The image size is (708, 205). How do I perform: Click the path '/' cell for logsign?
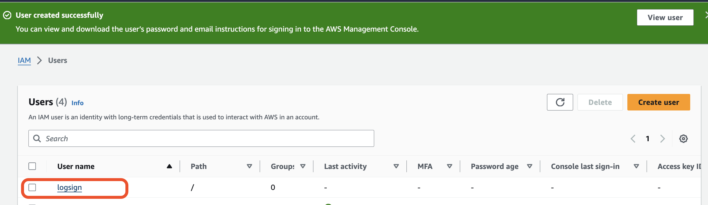[192, 187]
